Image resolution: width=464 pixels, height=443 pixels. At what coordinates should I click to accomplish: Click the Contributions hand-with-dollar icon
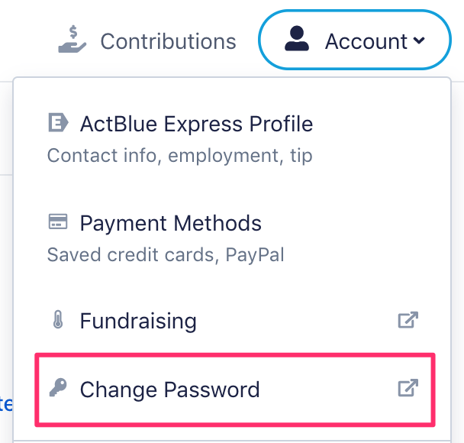pos(72,40)
